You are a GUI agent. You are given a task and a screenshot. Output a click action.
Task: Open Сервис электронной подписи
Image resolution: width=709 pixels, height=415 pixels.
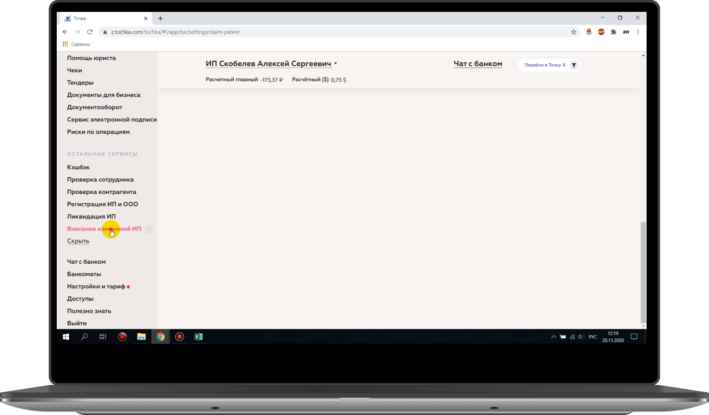(x=112, y=120)
